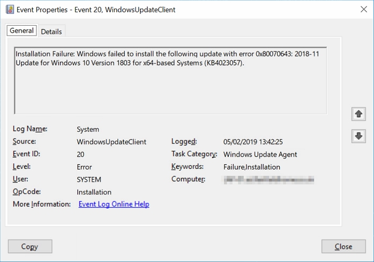Click the Task Category label
Screen dimensions: 374x262
(195, 154)
